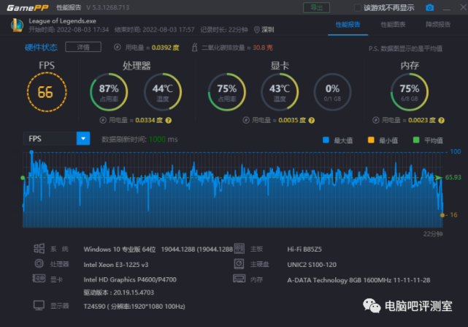Click Intel HD Graphics P4600/P4700 text

point(130,279)
